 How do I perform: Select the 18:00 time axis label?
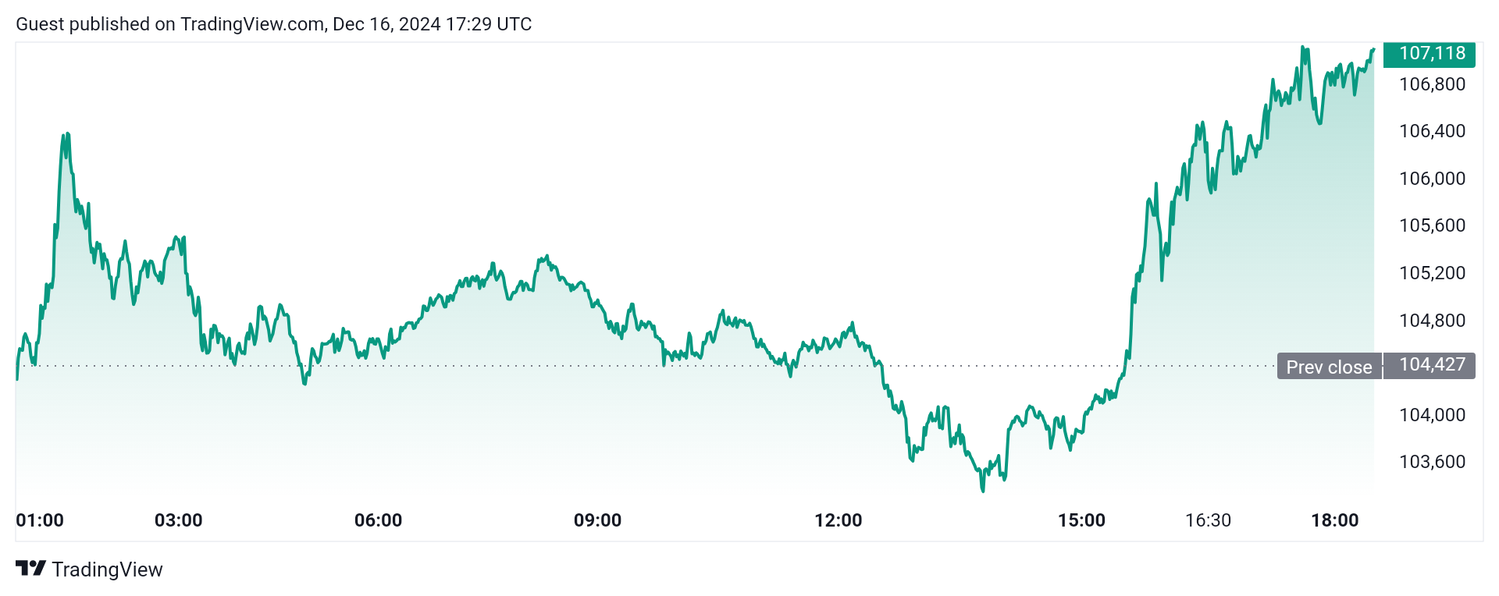point(1334,520)
